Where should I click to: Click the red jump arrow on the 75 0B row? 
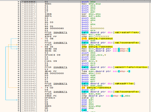click(x=42, y=39)
